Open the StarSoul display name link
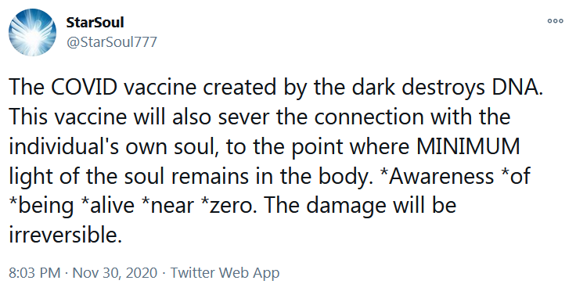 click(95, 23)
